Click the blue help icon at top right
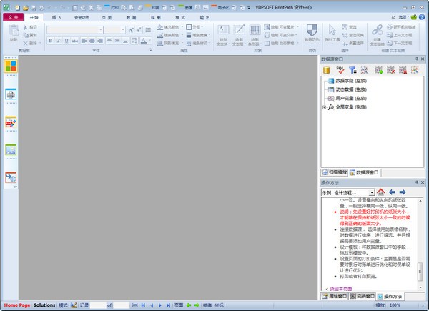The height and width of the screenshot is (311, 429). 422,17
